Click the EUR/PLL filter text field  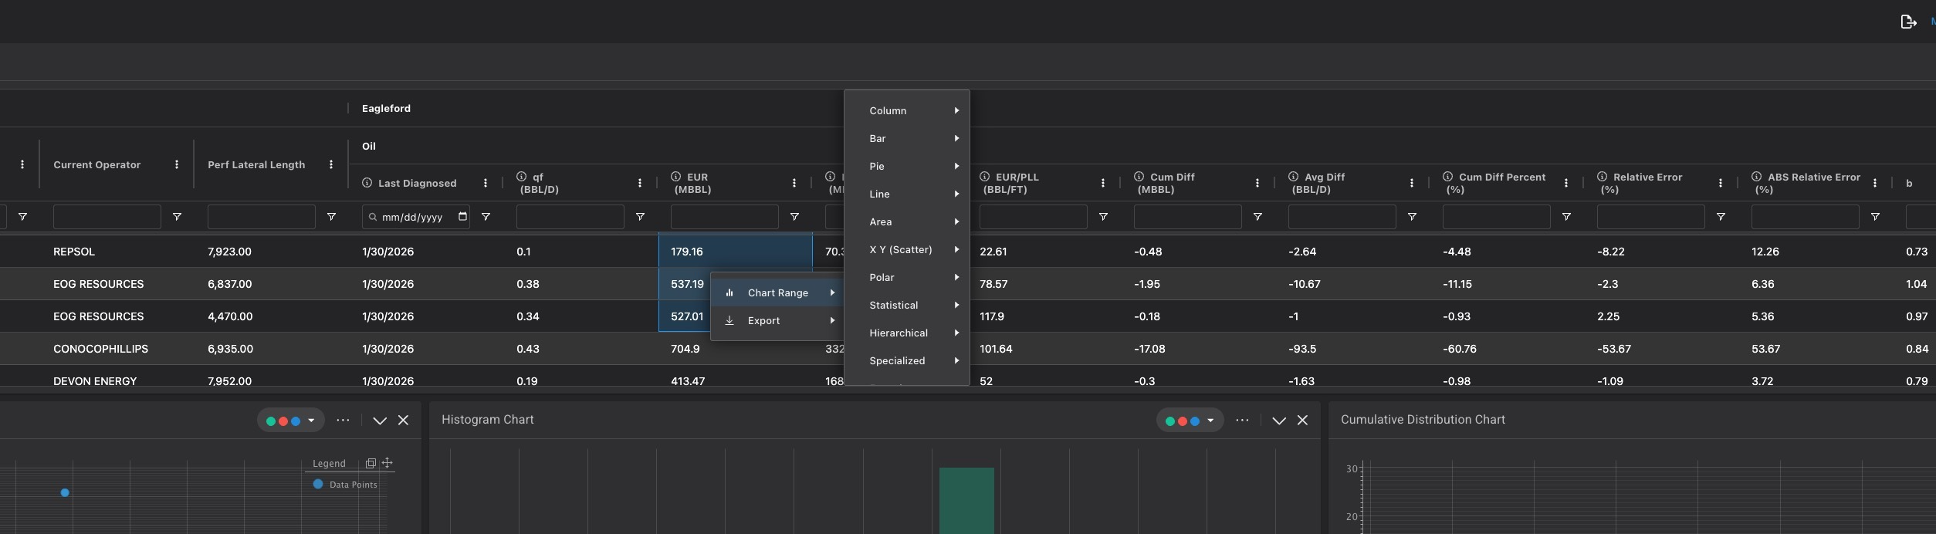coord(1033,217)
